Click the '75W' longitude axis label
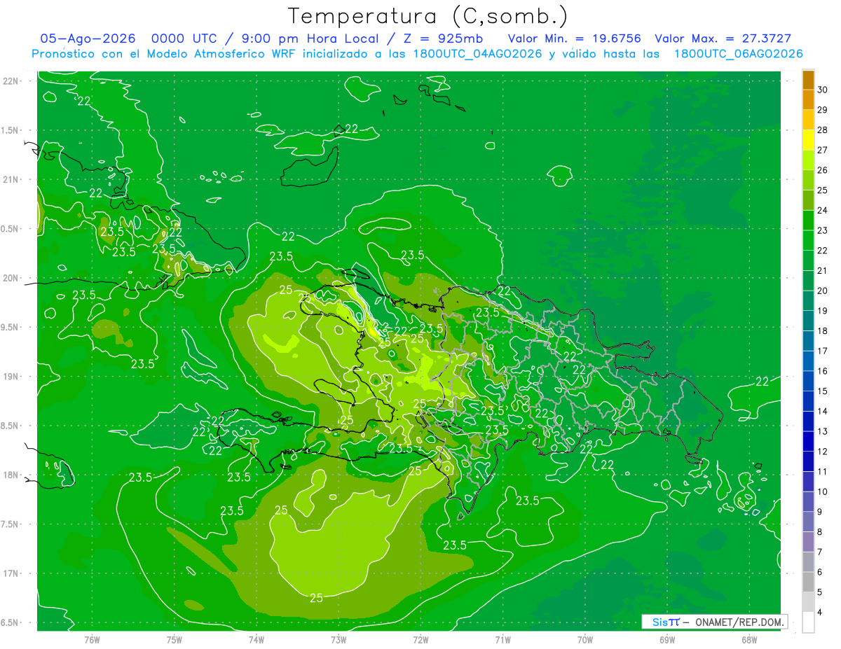841x649 pixels. tap(174, 640)
